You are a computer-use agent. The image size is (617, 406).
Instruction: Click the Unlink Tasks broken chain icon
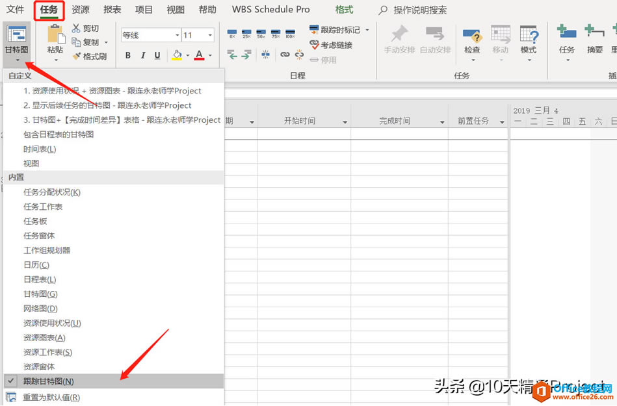pyautogui.click(x=299, y=55)
